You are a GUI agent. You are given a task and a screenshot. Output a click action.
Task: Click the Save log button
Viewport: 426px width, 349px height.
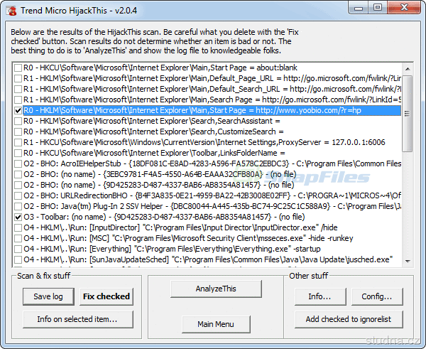[48, 296]
